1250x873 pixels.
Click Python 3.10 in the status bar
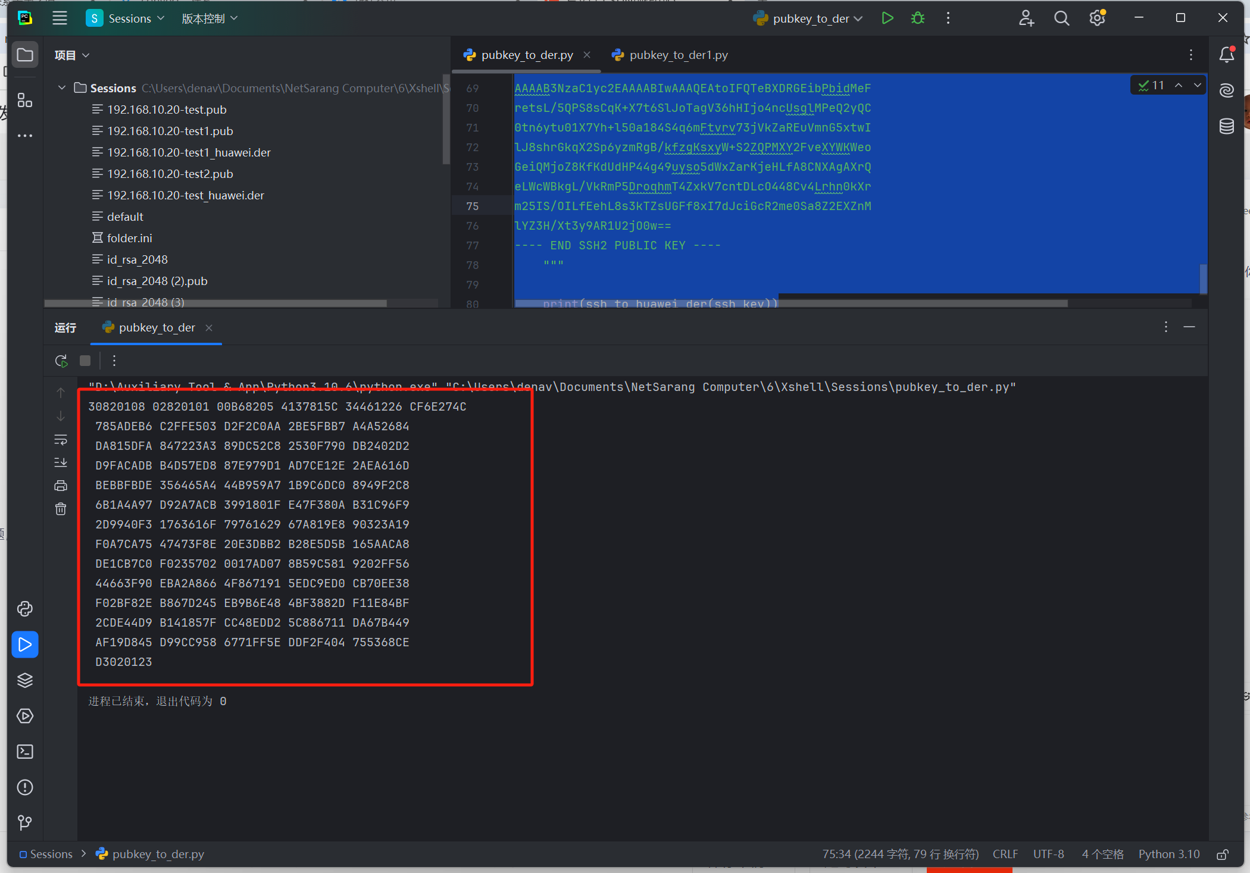tap(1168, 854)
